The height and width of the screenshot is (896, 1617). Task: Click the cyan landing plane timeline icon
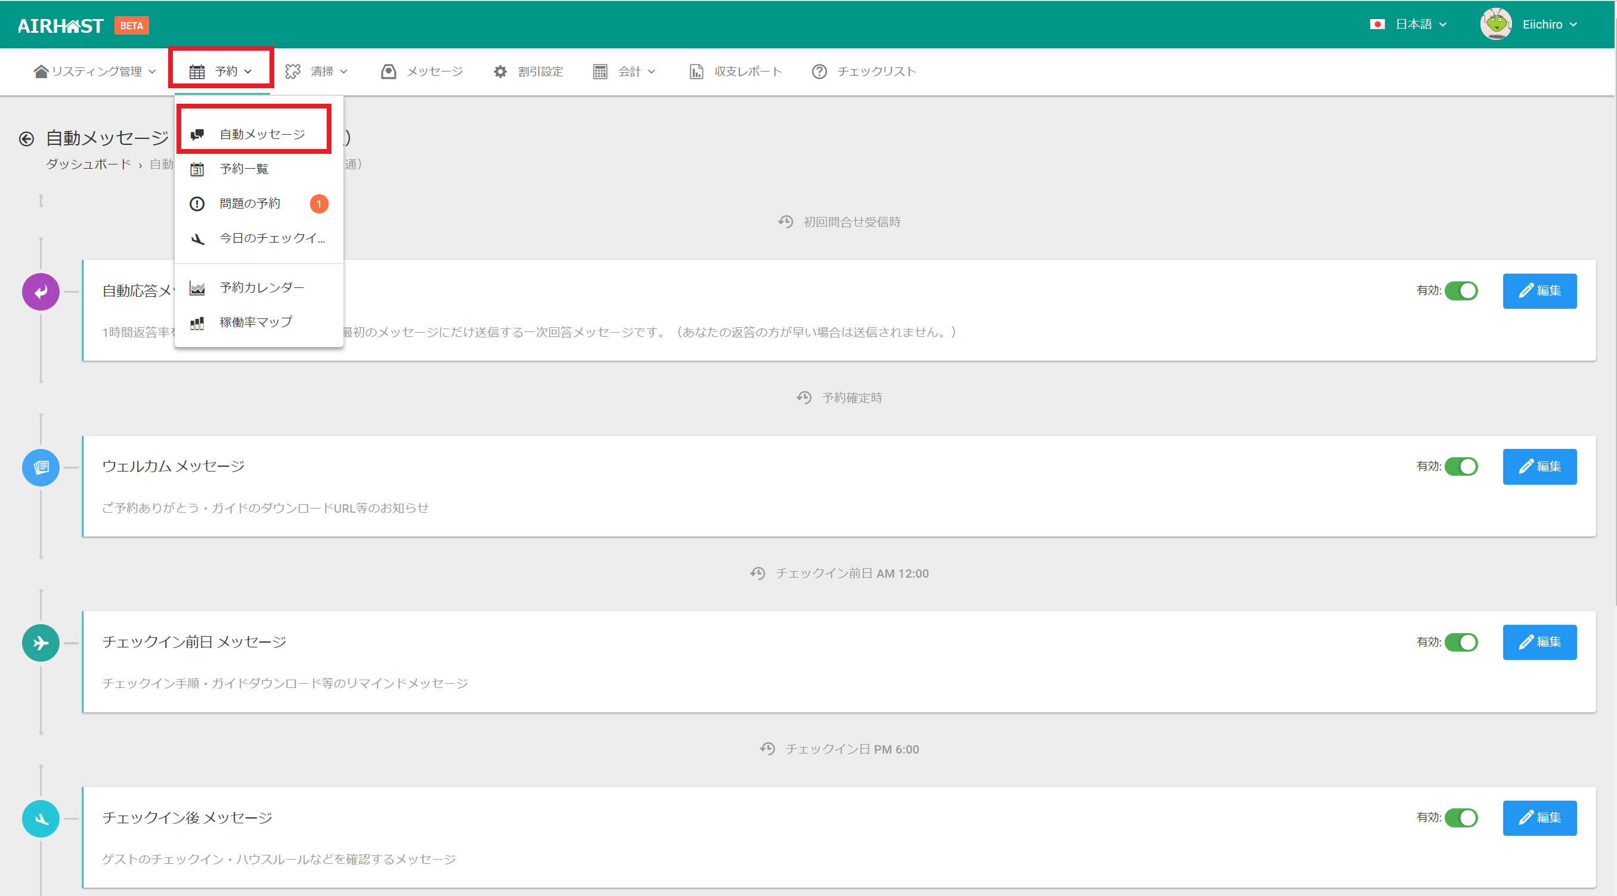pos(41,819)
